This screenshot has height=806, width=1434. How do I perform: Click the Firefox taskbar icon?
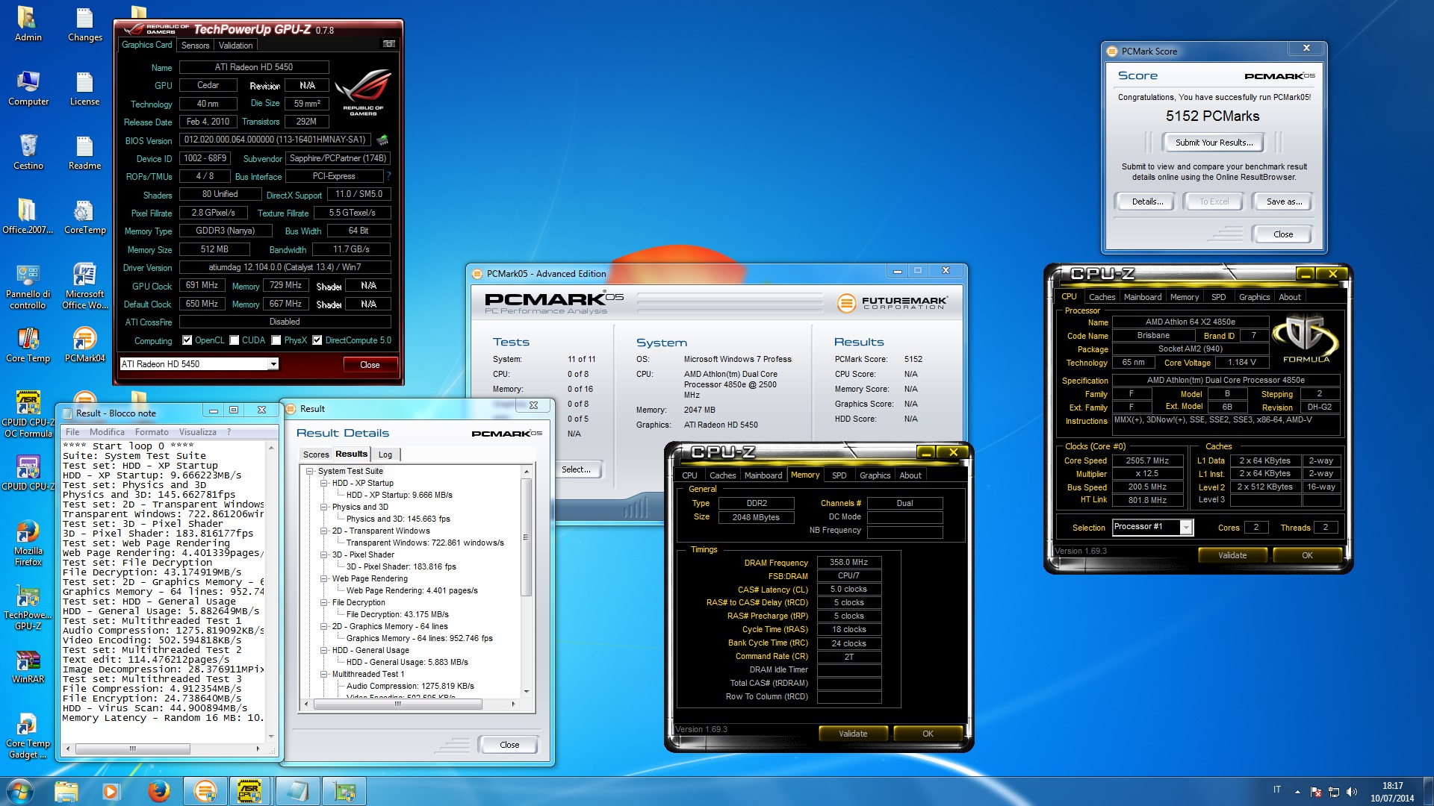click(x=158, y=791)
